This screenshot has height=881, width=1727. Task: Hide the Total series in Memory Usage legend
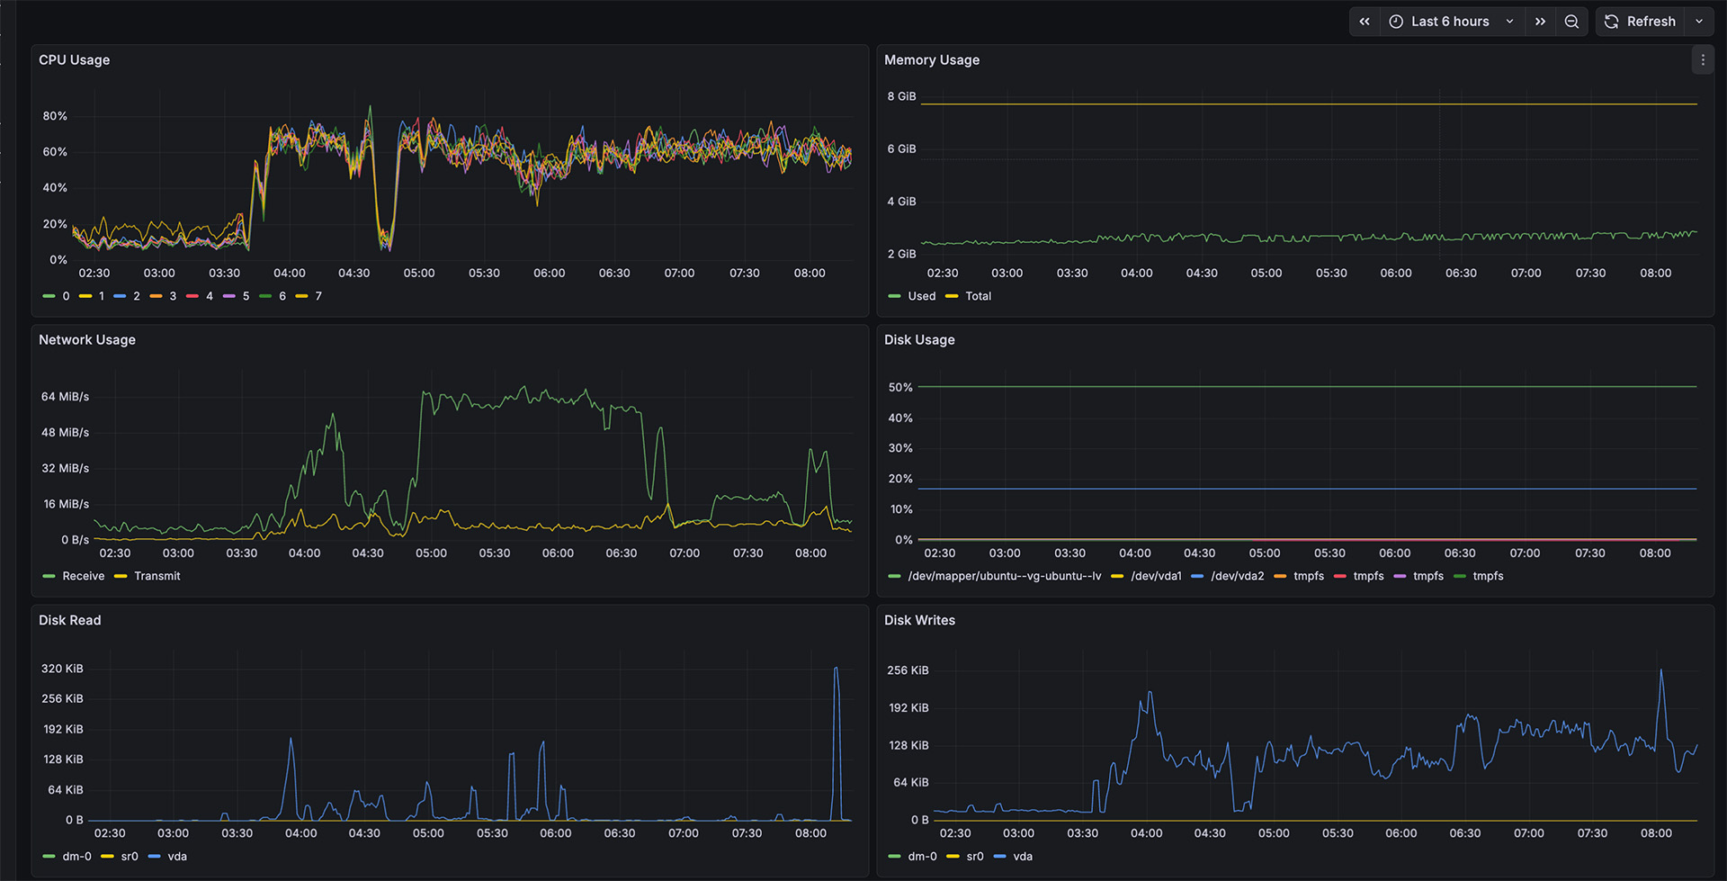(977, 296)
